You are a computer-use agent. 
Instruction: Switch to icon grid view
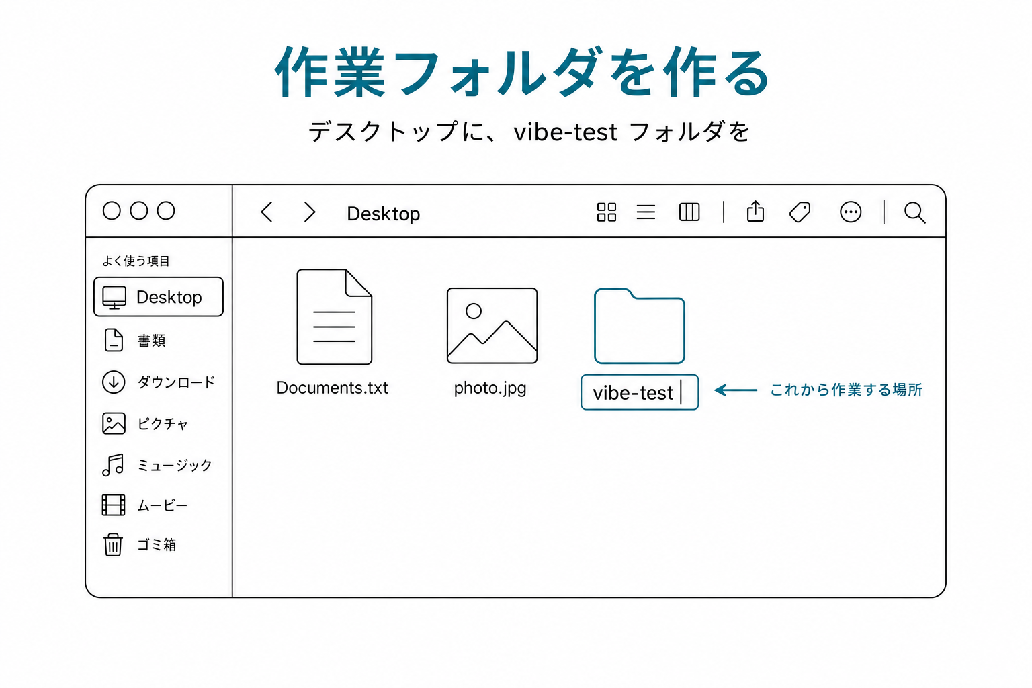tap(607, 212)
